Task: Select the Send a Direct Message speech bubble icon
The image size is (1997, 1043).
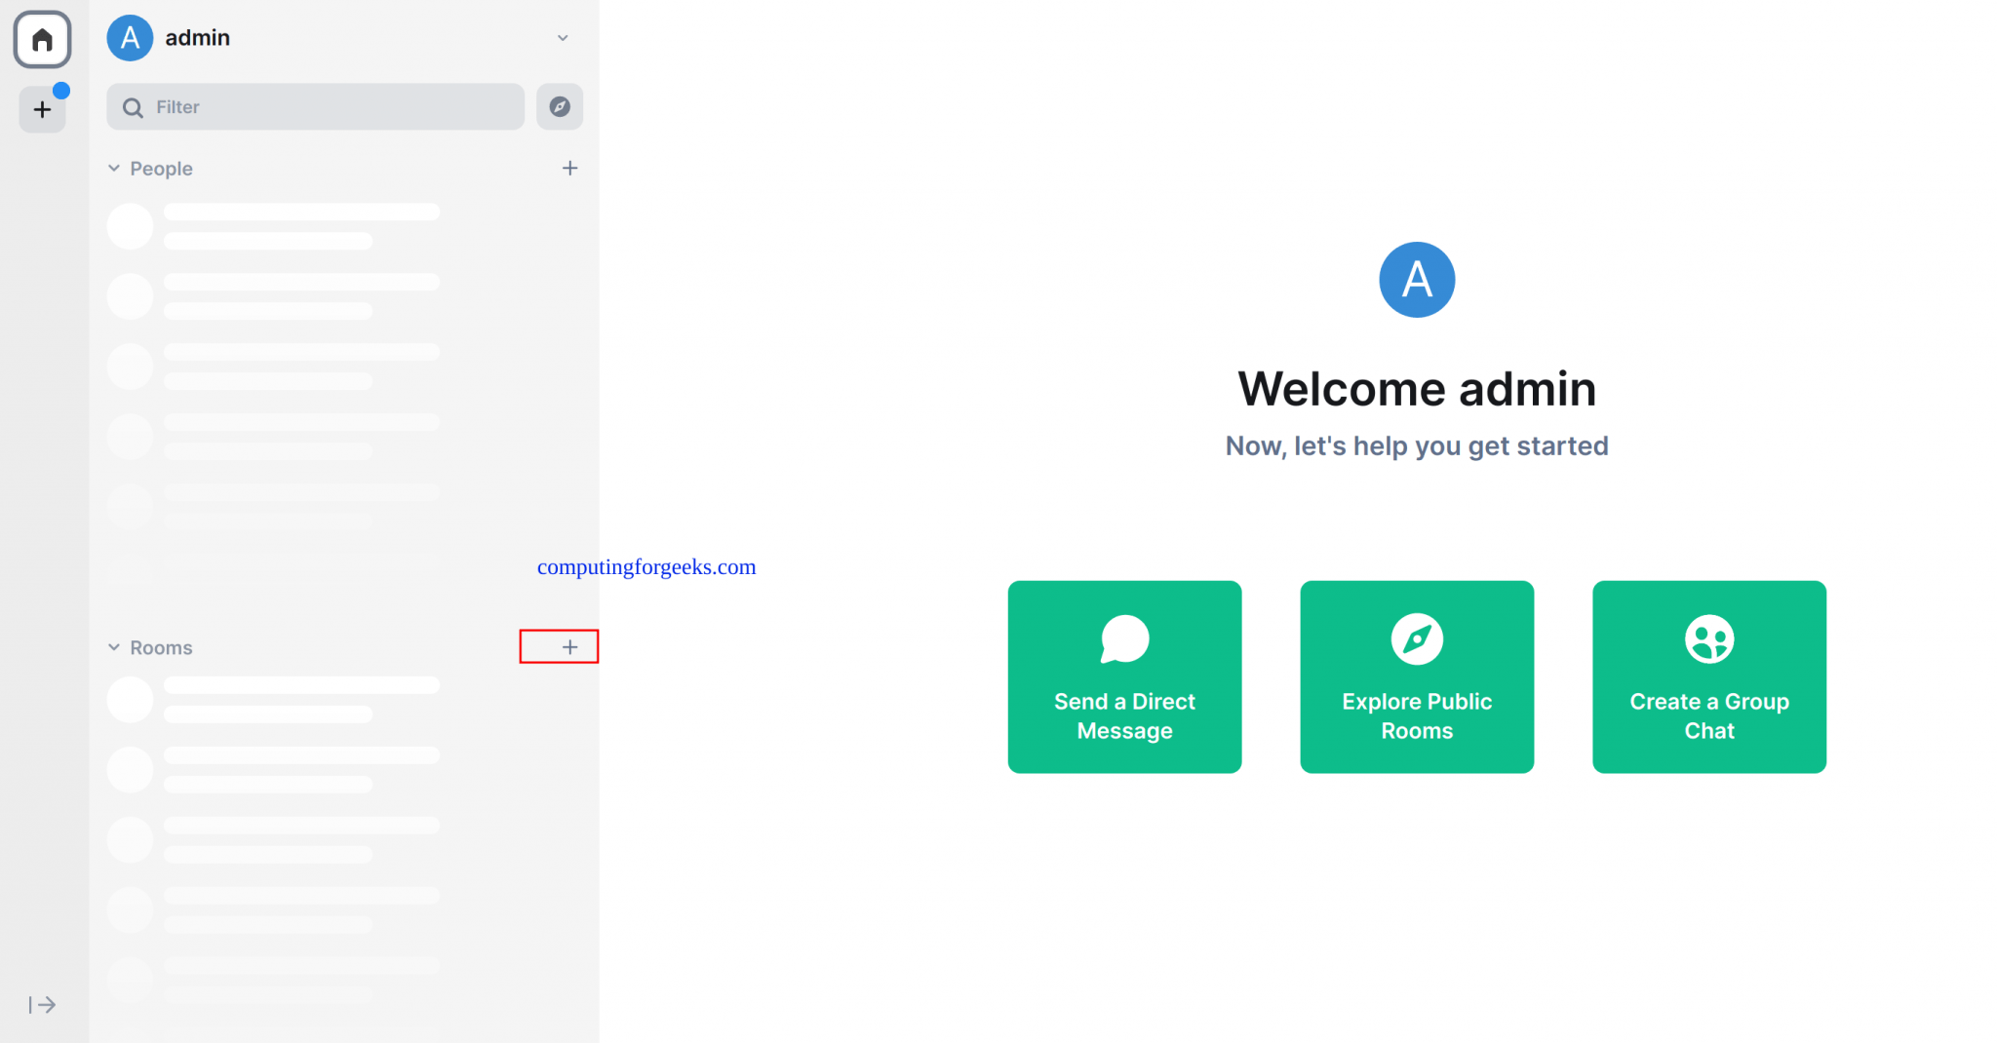Action: coord(1124,638)
